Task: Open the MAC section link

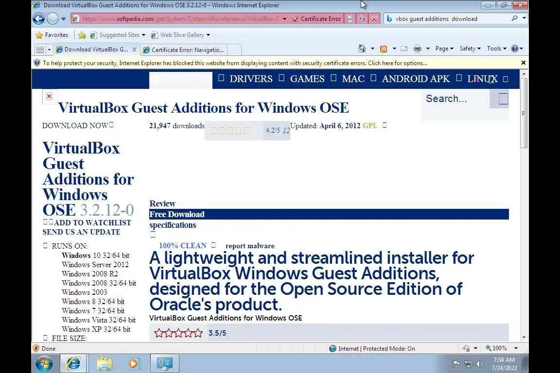Action: tap(353, 79)
